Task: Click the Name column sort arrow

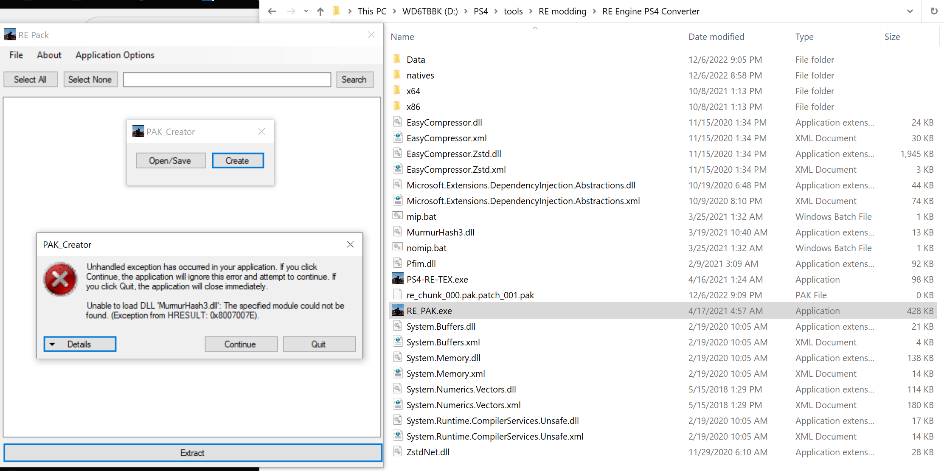Action: pyautogui.click(x=534, y=27)
